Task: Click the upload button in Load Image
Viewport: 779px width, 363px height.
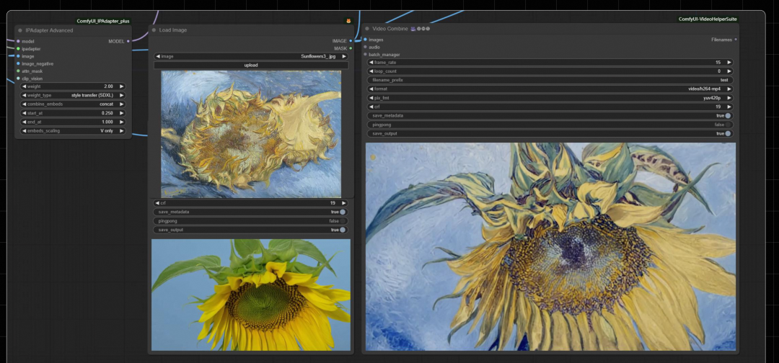Action: (250, 65)
